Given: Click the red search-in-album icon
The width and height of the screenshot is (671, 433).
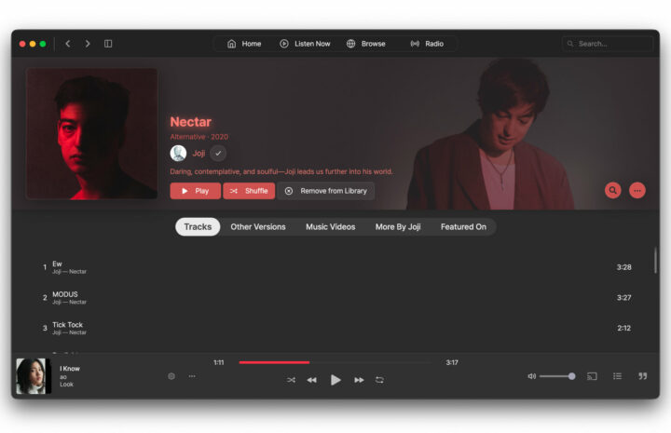Looking at the screenshot, I should [613, 190].
